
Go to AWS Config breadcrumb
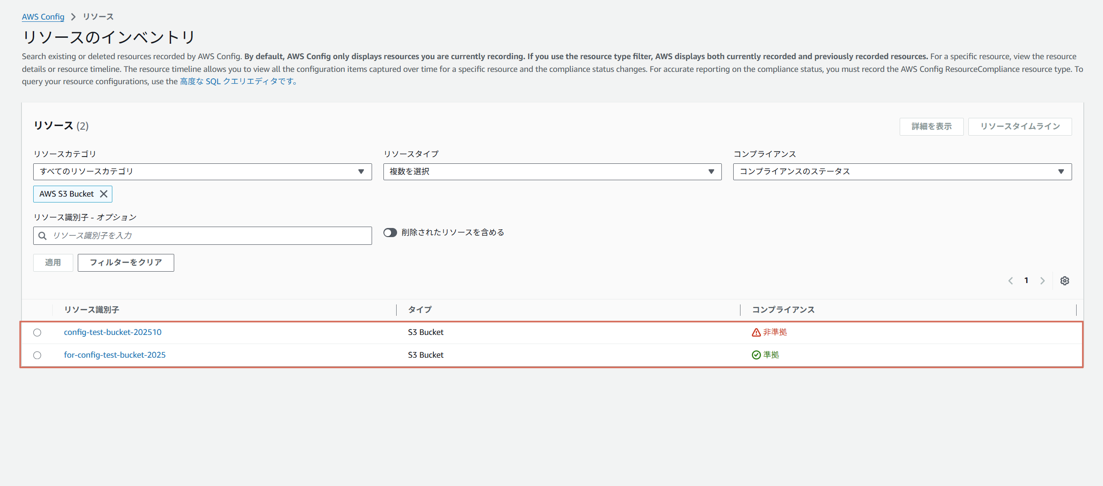(43, 17)
